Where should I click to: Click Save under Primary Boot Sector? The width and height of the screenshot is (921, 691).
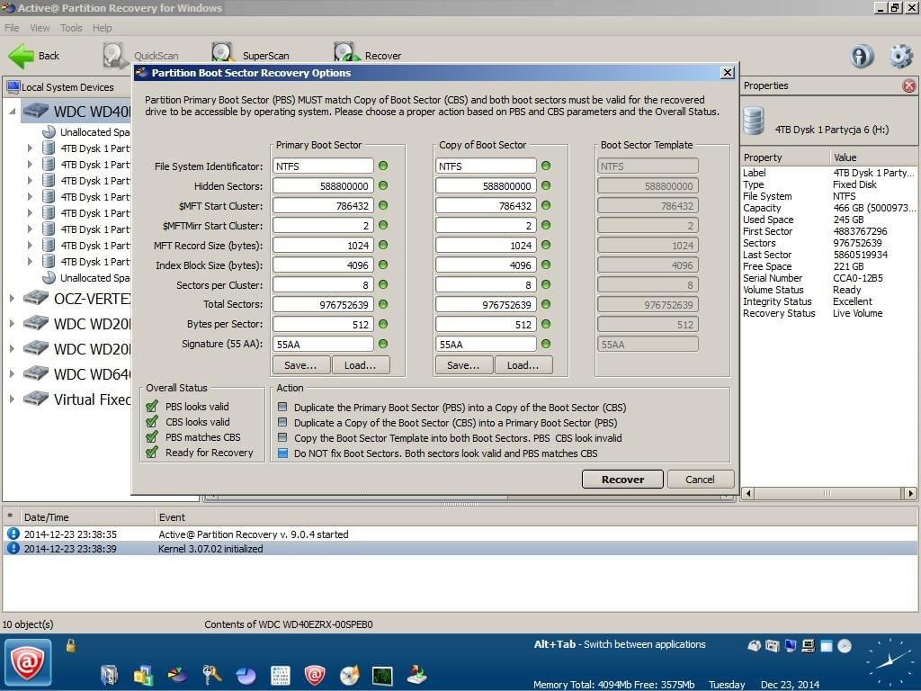[x=300, y=365]
